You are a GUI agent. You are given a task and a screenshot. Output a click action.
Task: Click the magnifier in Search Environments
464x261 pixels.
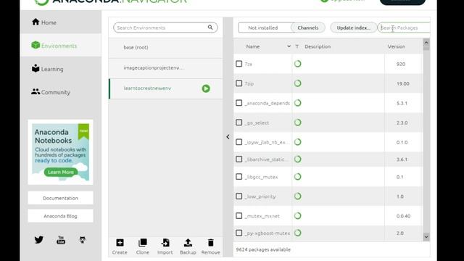(x=210, y=28)
